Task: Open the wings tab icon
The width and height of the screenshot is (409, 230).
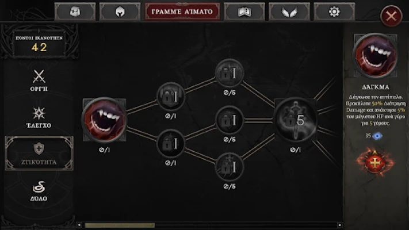Action: point(289,11)
